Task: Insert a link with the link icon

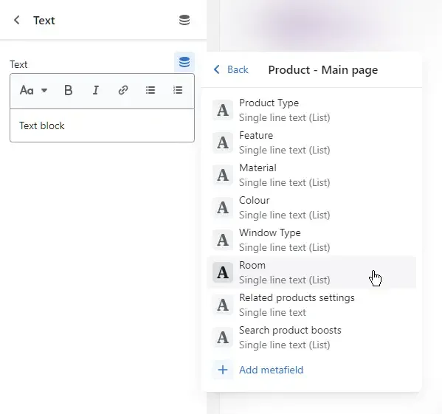Action: [123, 91]
